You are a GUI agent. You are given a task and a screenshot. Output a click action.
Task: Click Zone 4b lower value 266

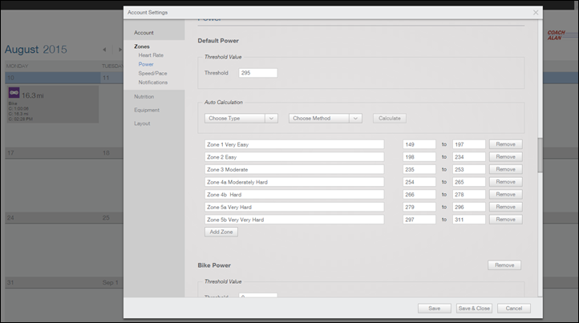click(419, 195)
